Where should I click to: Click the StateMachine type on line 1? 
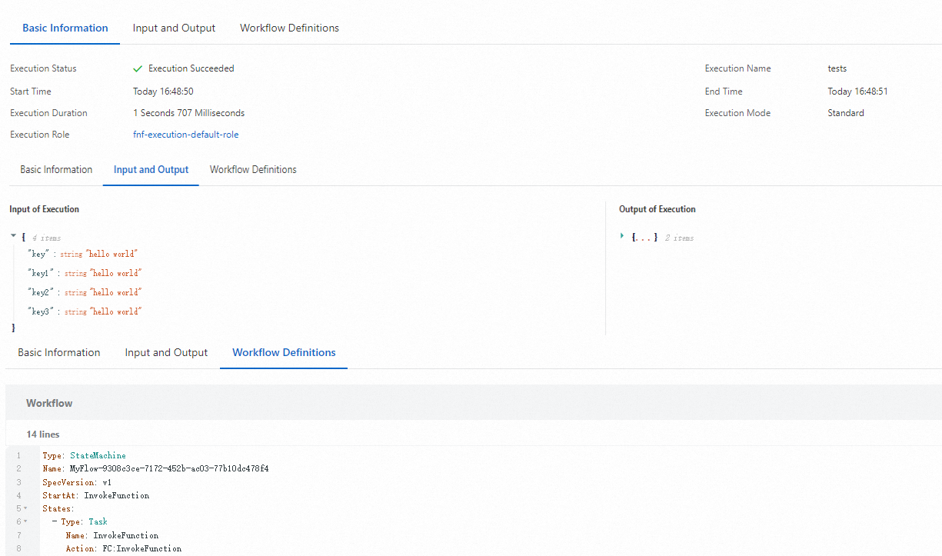pos(98,455)
